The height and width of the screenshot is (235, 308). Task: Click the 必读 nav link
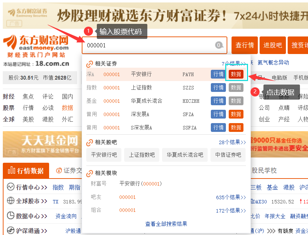48,108
